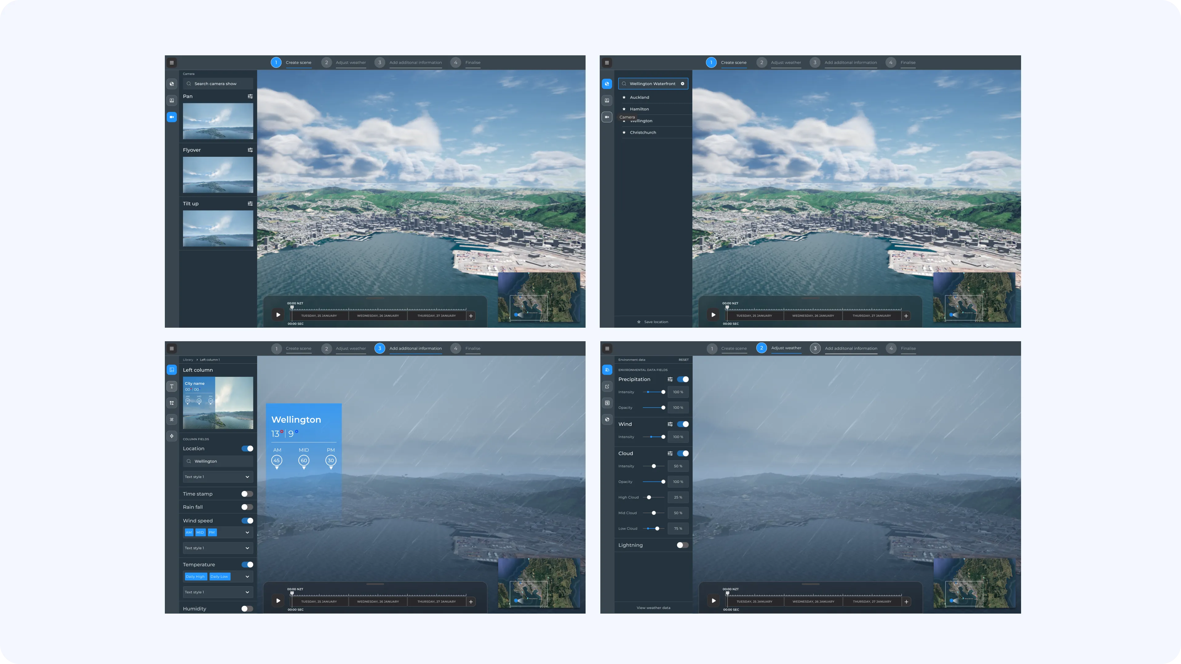
Task: Click the View weather data link
Action: (653, 608)
